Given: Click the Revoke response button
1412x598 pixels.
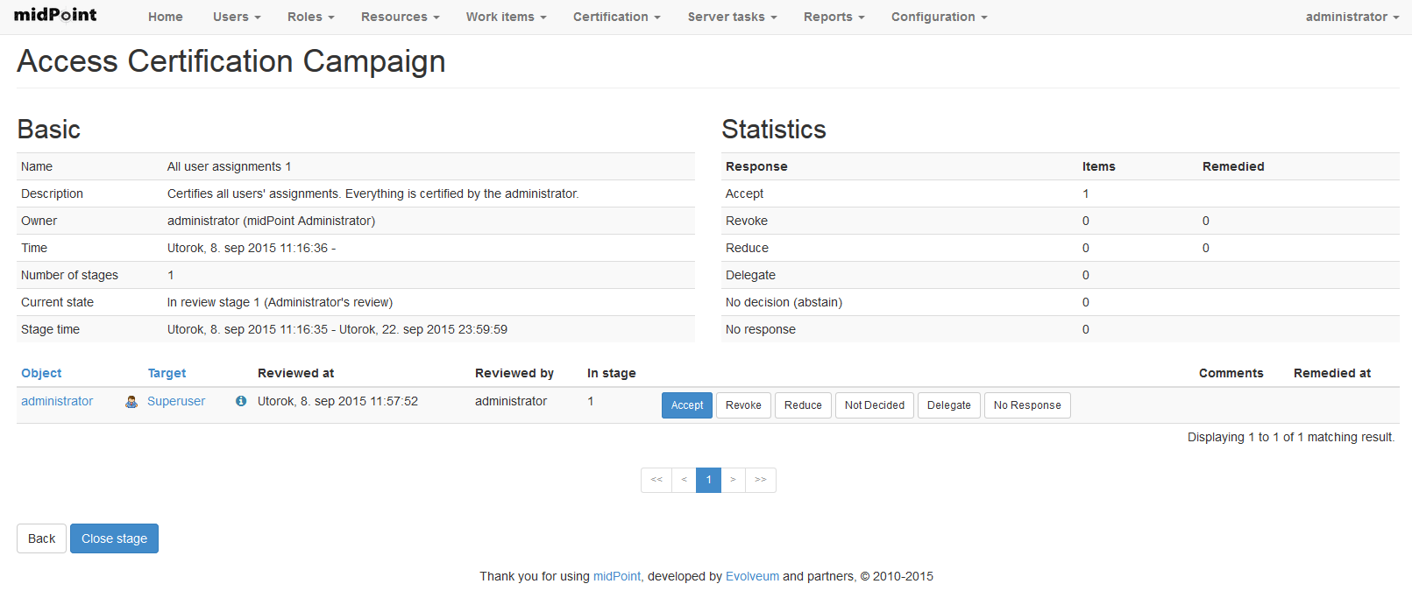Looking at the screenshot, I should tap(743, 405).
